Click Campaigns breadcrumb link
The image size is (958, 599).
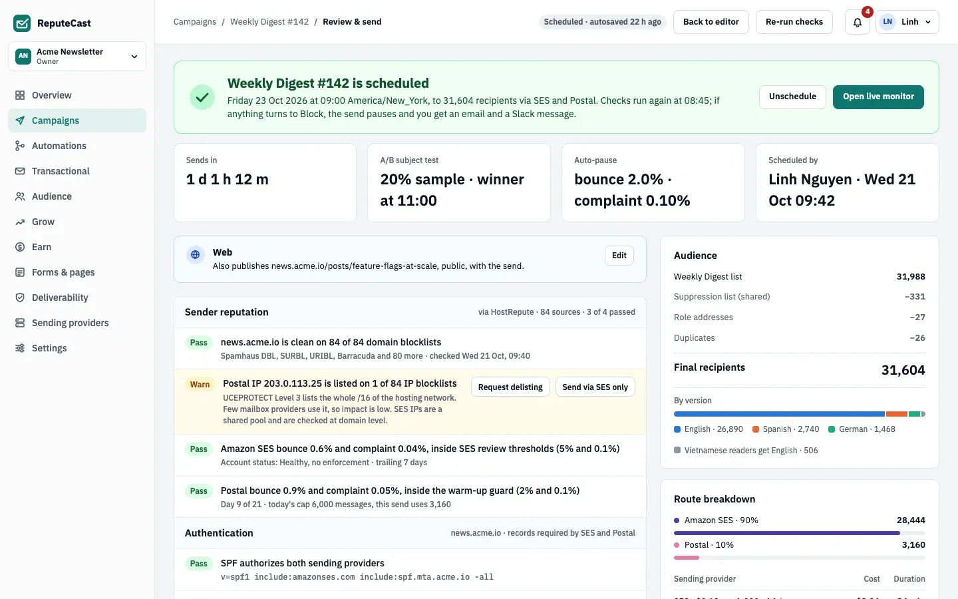(195, 22)
